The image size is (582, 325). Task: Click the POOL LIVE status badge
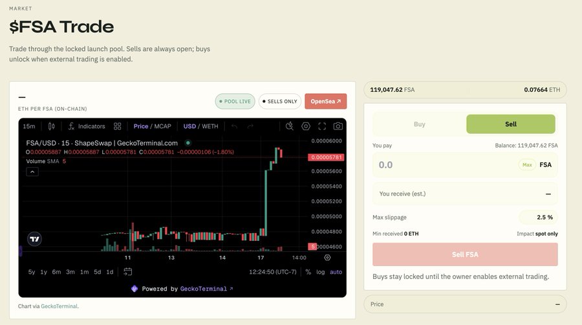click(235, 102)
